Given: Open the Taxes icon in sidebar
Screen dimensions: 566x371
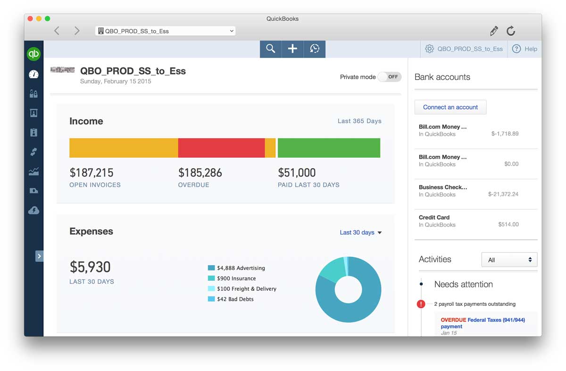Looking at the screenshot, I should tap(33, 191).
